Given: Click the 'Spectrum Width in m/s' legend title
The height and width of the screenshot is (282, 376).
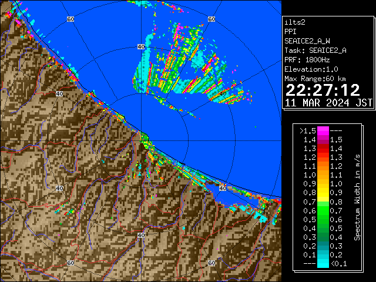Looking at the screenshot, I should [x=357, y=197].
